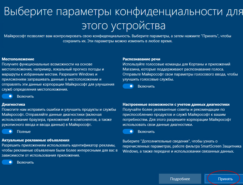Open the Подробнее details button
Image resolution: width=243 pixels, height=185 pixels.
(180, 179)
